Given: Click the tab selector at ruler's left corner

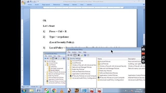Looking at the screenshot, I should tap(22, 7).
